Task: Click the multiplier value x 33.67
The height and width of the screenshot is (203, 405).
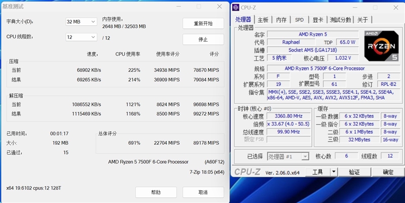Action: coord(289,124)
